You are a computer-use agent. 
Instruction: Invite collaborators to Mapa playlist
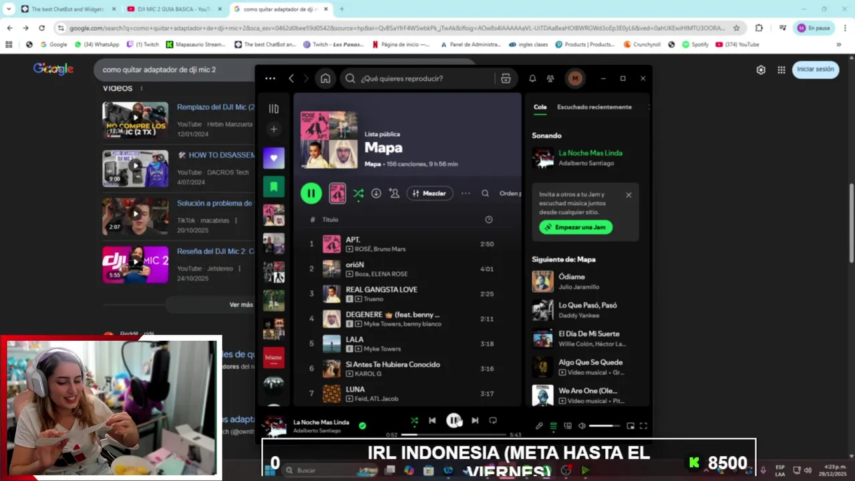(x=394, y=193)
